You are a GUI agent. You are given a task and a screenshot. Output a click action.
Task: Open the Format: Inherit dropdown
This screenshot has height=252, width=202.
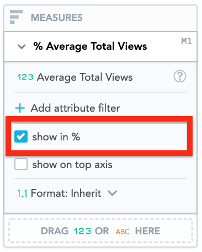[67, 193]
